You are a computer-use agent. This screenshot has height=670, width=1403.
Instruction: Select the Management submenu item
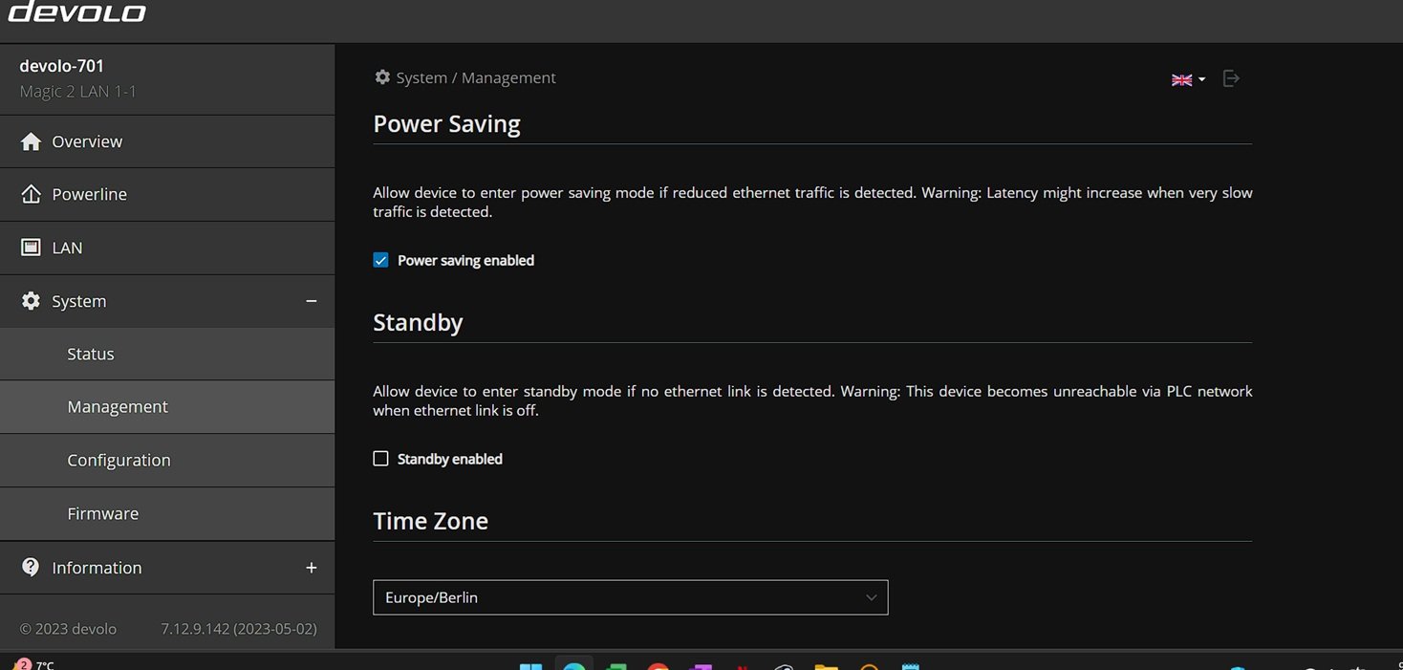click(x=118, y=406)
